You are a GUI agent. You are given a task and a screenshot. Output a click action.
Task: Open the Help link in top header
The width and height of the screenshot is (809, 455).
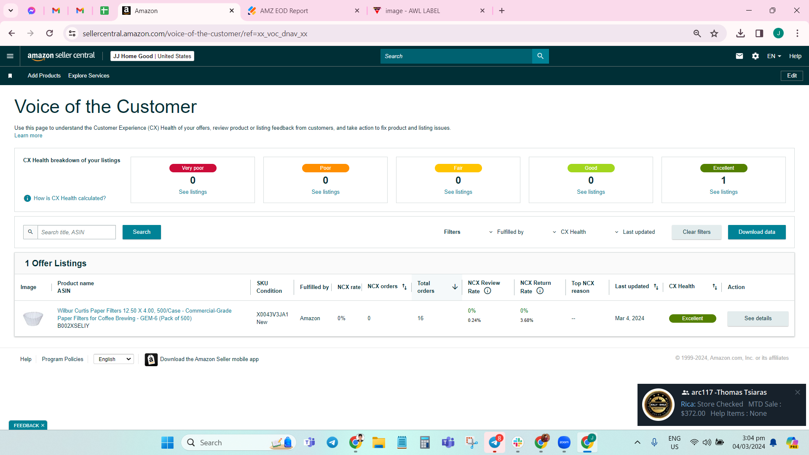795,56
